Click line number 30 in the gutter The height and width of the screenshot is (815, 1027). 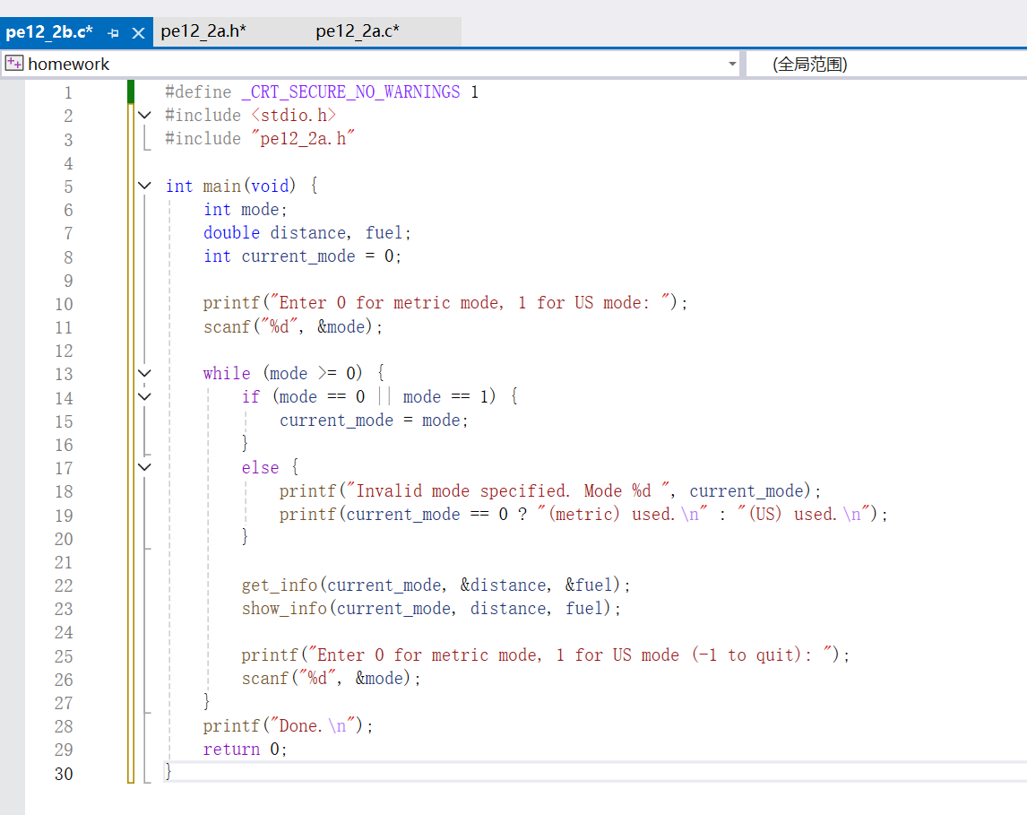(x=64, y=774)
